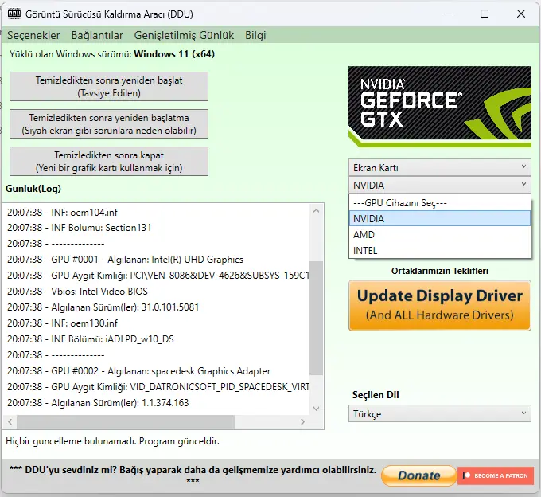
Task: Click the horizontal log scrollbar thumb
Action: pos(126,421)
